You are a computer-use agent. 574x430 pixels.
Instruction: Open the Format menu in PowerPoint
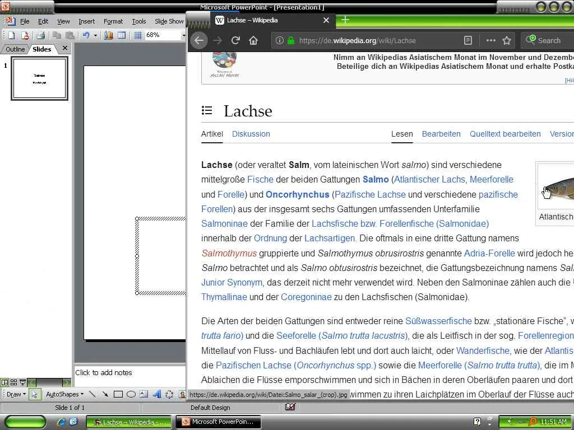tap(113, 21)
